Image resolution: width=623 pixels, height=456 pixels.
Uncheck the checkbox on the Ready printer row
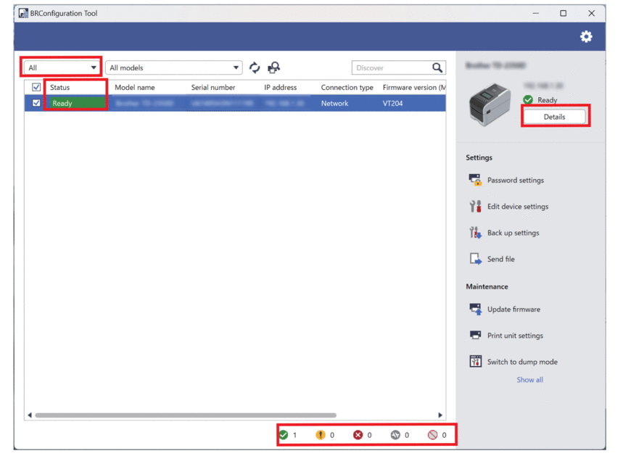coord(36,103)
